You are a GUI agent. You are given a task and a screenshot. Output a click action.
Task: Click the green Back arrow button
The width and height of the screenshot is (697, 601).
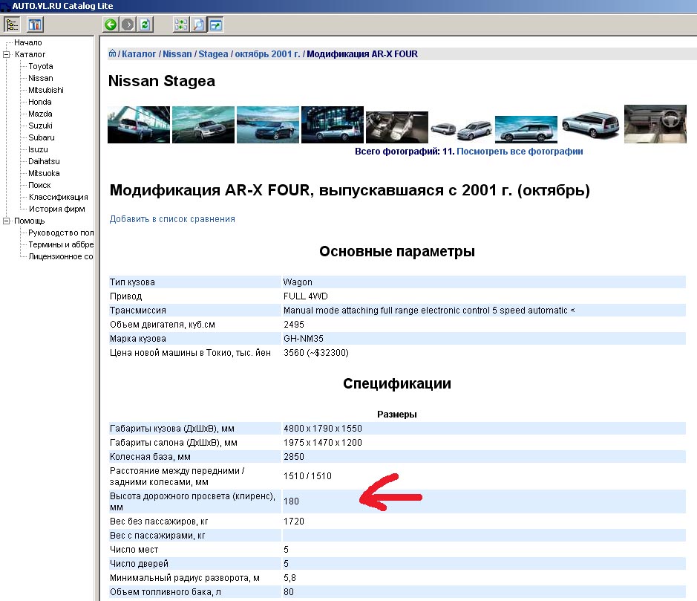tap(111, 25)
